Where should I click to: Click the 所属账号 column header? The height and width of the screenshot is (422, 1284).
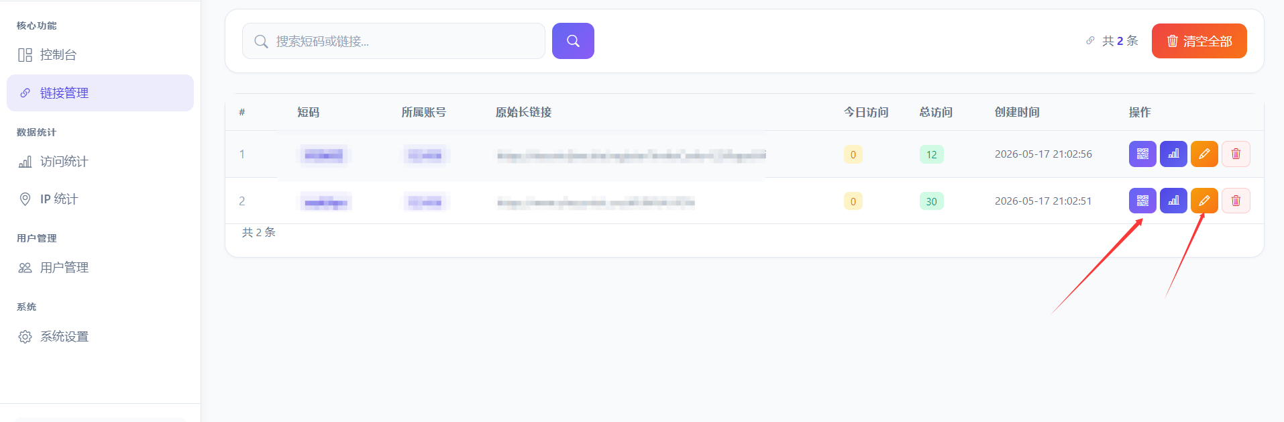[424, 112]
